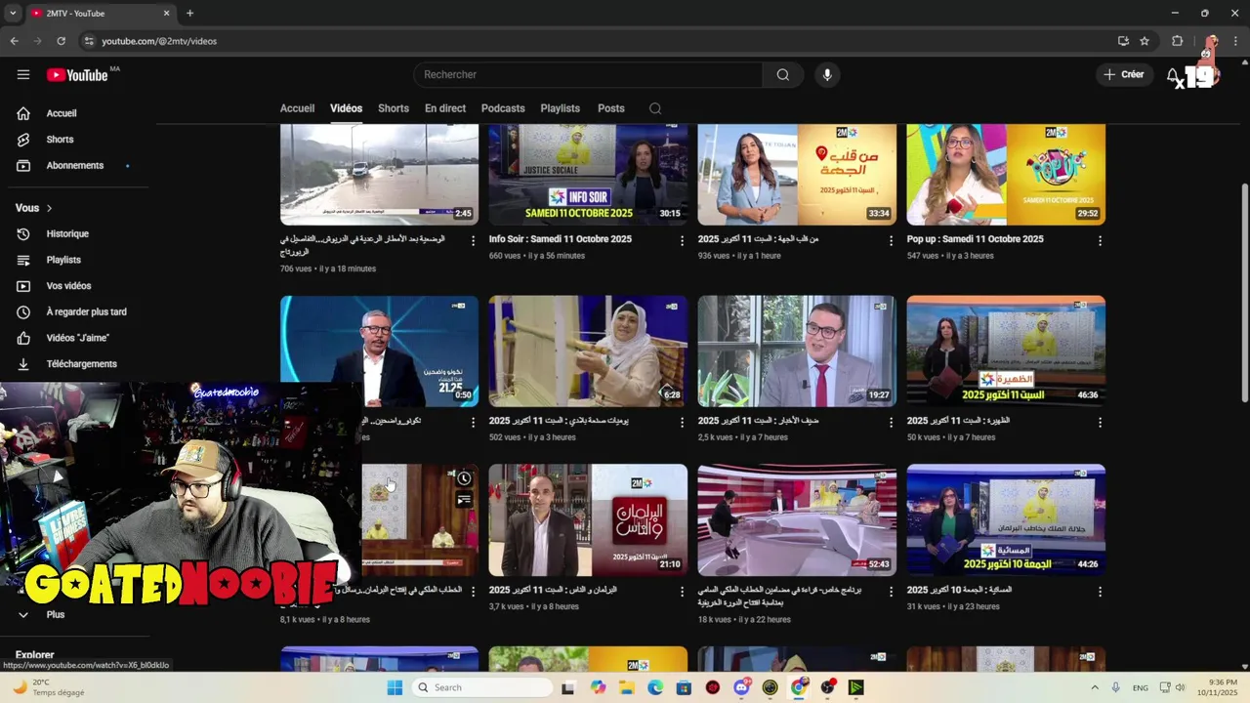Switch to the Accueil channel tab

pos(297,108)
